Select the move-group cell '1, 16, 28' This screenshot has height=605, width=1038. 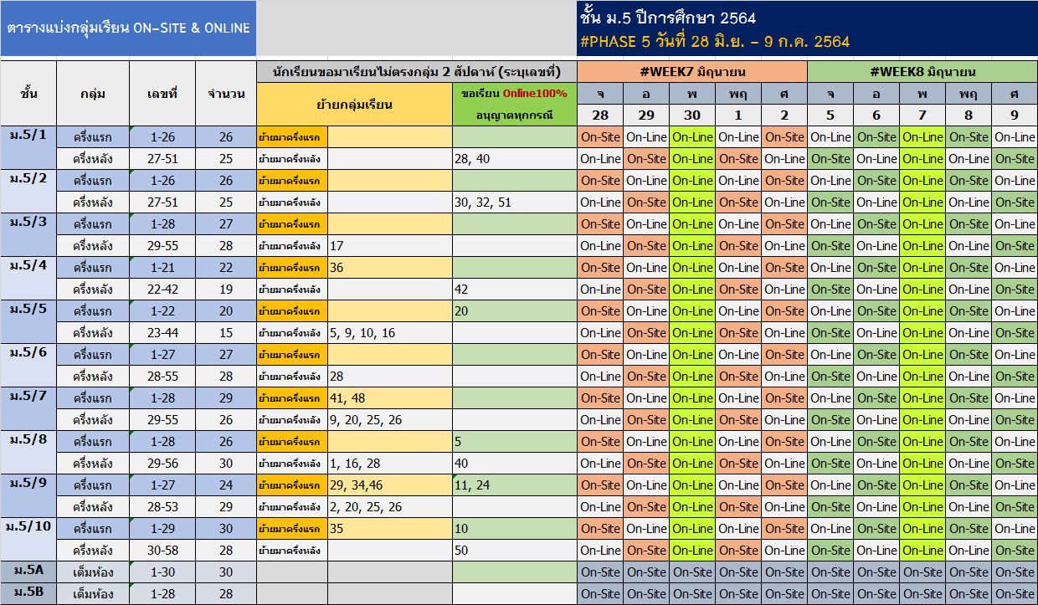[390, 464]
